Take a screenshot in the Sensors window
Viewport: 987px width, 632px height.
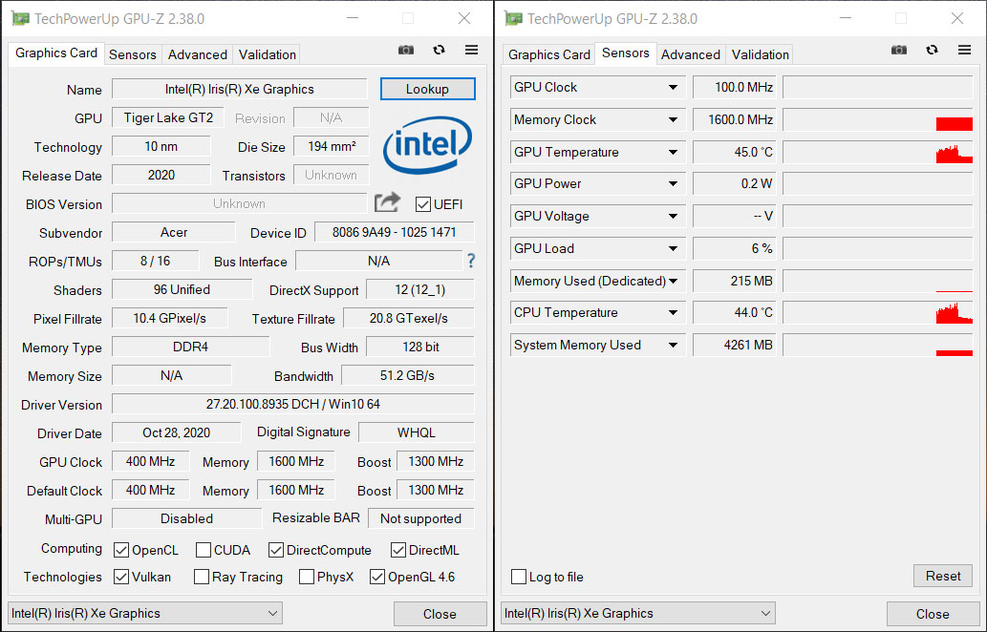click(899, 50)
